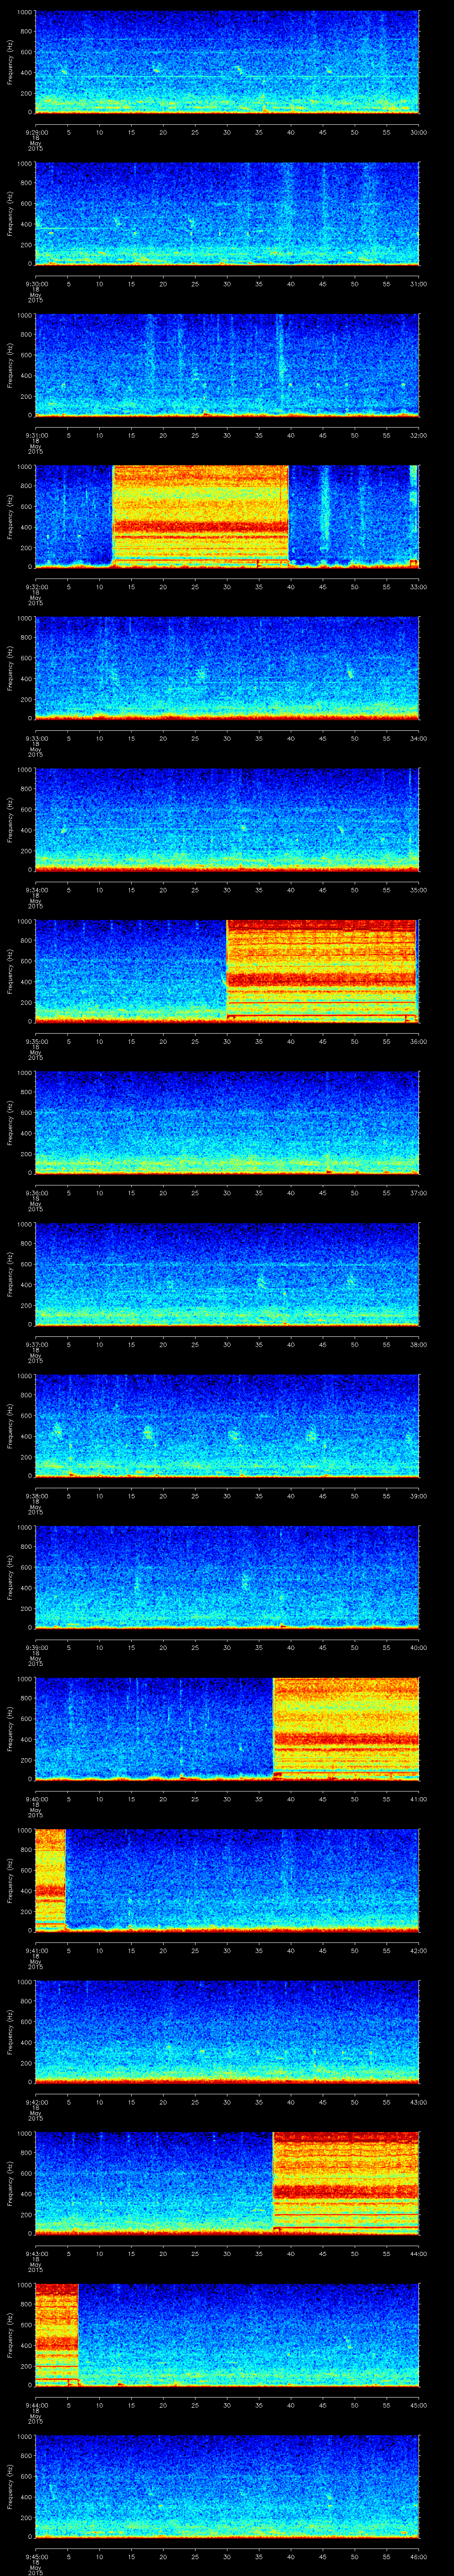Image resolution: width=454 pixels, height=2576 pixels.
Task: Select the noise block in the 9:43:00 spectrogram
Action: (345, 2183)
